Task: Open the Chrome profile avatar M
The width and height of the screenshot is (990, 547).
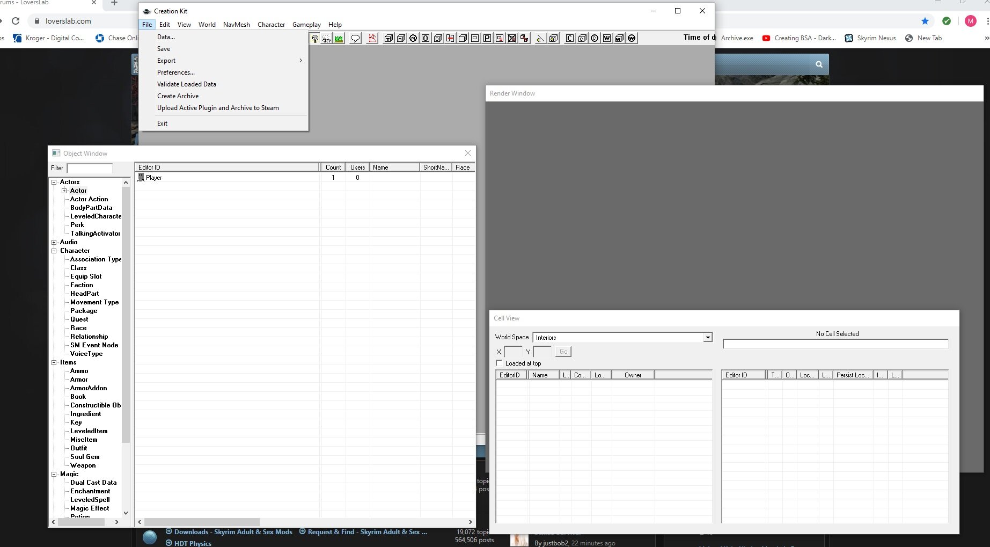Action: click(971, 21)
